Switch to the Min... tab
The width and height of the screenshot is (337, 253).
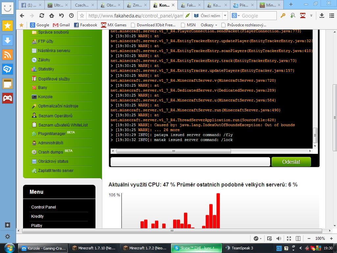(x=271, y=5)
